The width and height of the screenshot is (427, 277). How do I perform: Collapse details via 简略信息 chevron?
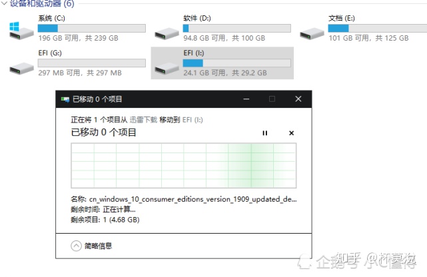tap(76, 246)
